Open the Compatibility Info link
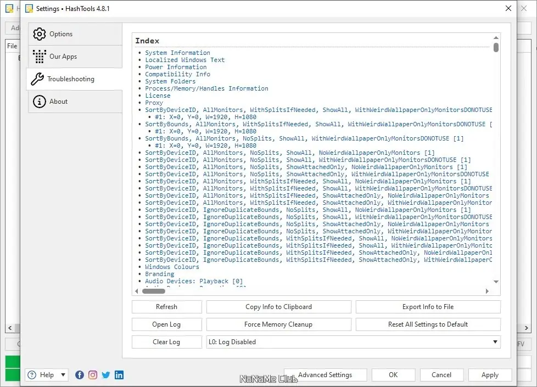 (177, 74)
